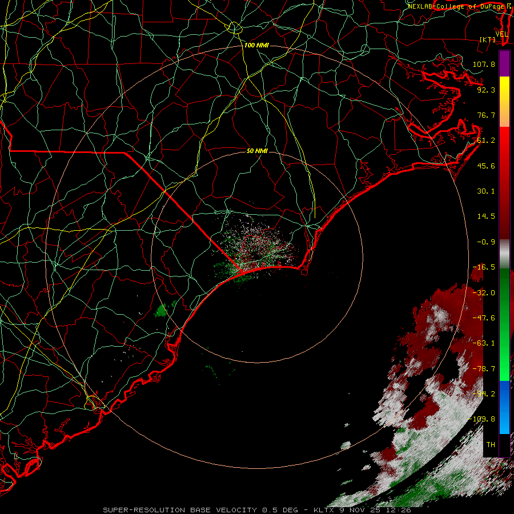Click the -47.6 scale value
Screen dimensions: 514x514
click(484, 318)
